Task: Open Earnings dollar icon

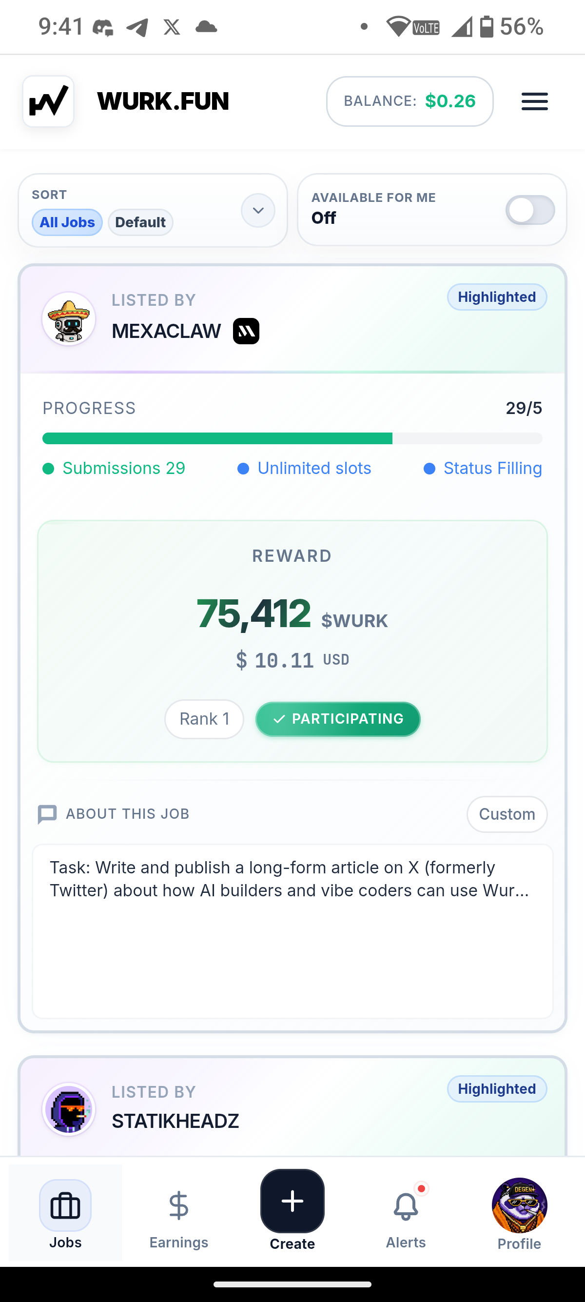Action: 178,1205
